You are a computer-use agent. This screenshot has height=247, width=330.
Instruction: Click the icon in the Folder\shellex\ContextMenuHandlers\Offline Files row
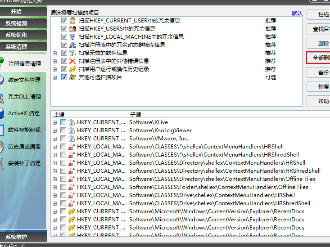pyautogui.click(x=72, y=187)
